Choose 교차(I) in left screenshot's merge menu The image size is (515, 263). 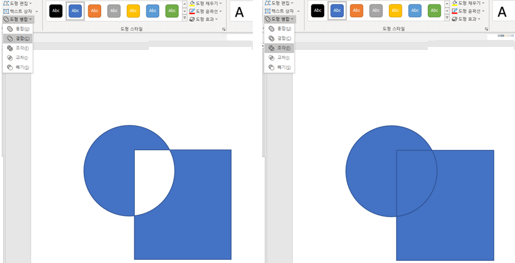coord(18,58)
